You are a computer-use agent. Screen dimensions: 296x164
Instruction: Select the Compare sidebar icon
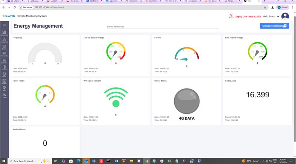[4, 67]
